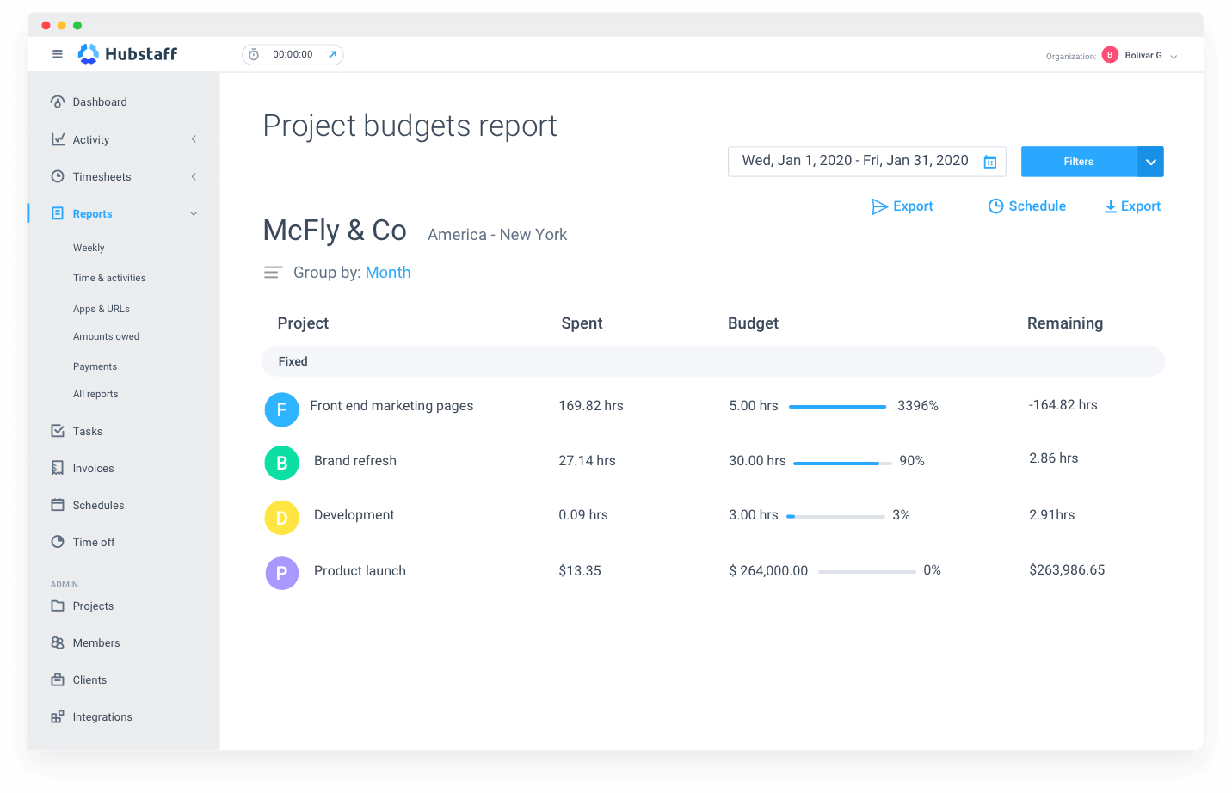Click the Hubstaff logo
1232x793 pixels.
(127, 54)
